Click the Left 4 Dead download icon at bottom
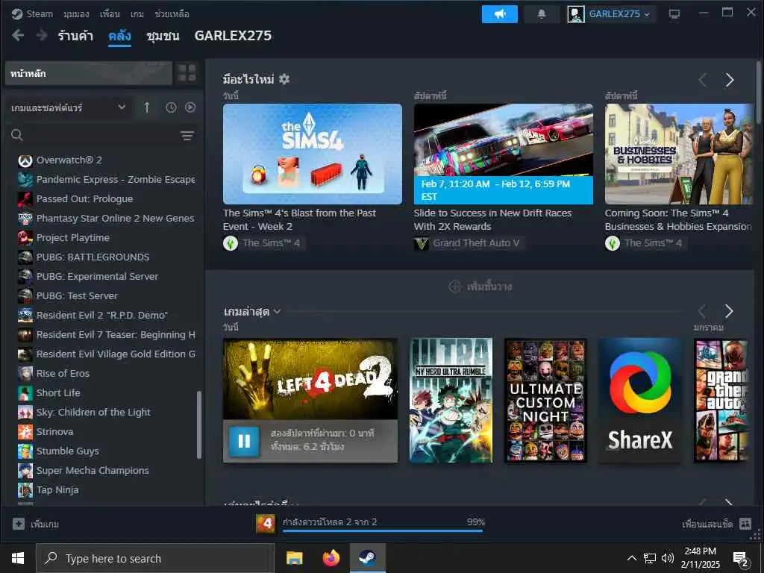This screenshot has width=764, height=573. click(266, 524)
